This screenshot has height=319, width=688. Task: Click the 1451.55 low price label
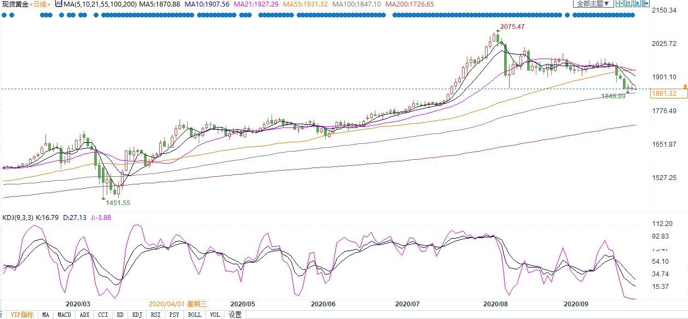pyautogui.click(x=118, y=202)
